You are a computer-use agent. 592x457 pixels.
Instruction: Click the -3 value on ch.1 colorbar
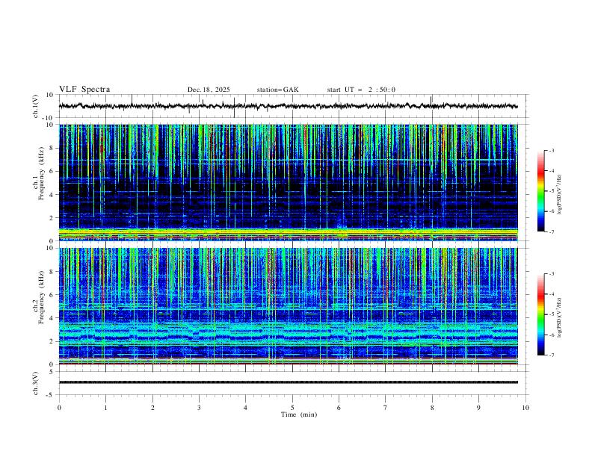click(551, 150)
